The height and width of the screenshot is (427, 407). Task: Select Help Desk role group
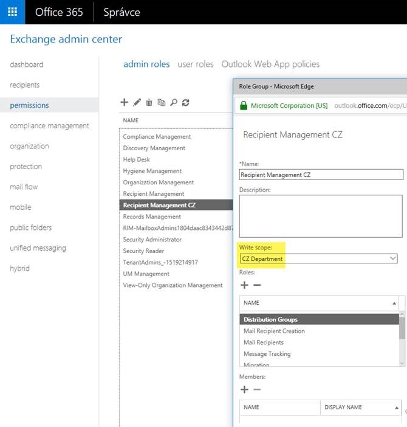pyautogui.click(x=137, y=159)
